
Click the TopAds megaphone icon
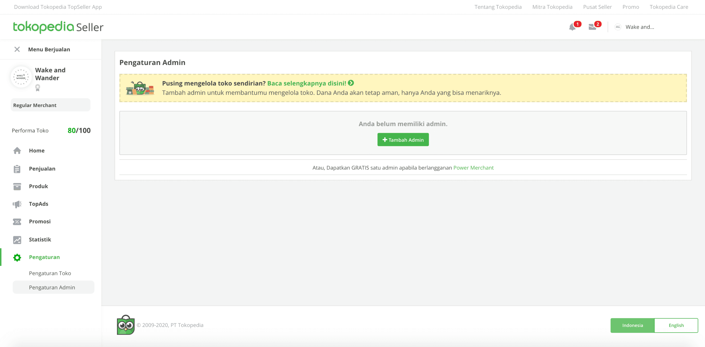(x=17, y=204)
